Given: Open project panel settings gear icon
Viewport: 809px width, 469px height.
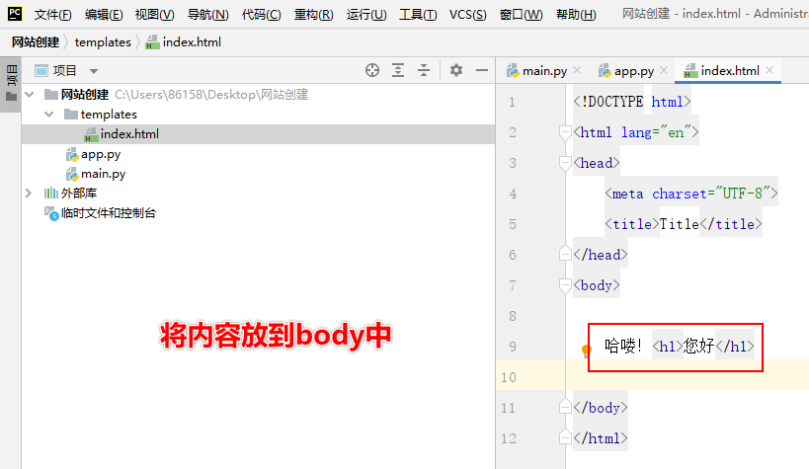Looking at the screenshot, I should [456, 70].
